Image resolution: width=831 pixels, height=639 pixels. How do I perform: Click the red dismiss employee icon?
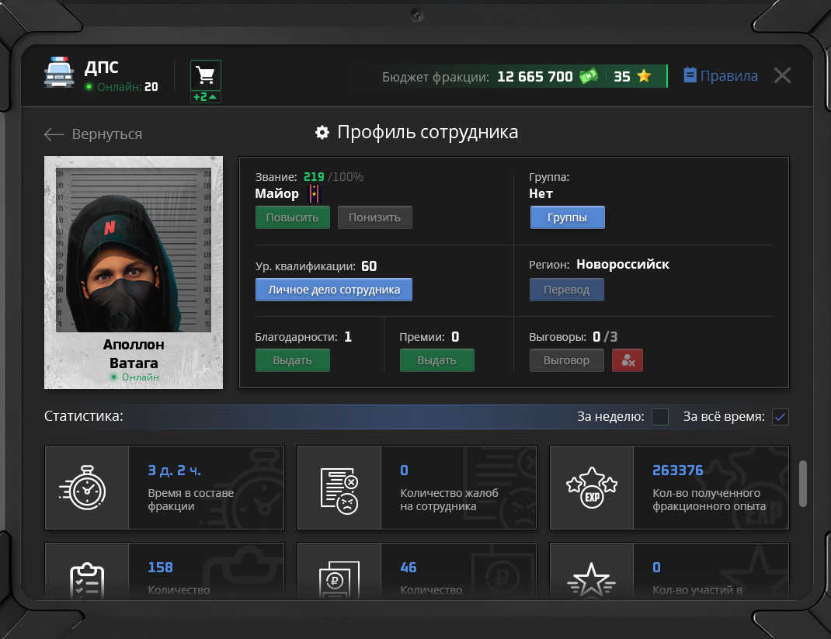(627, 360)
